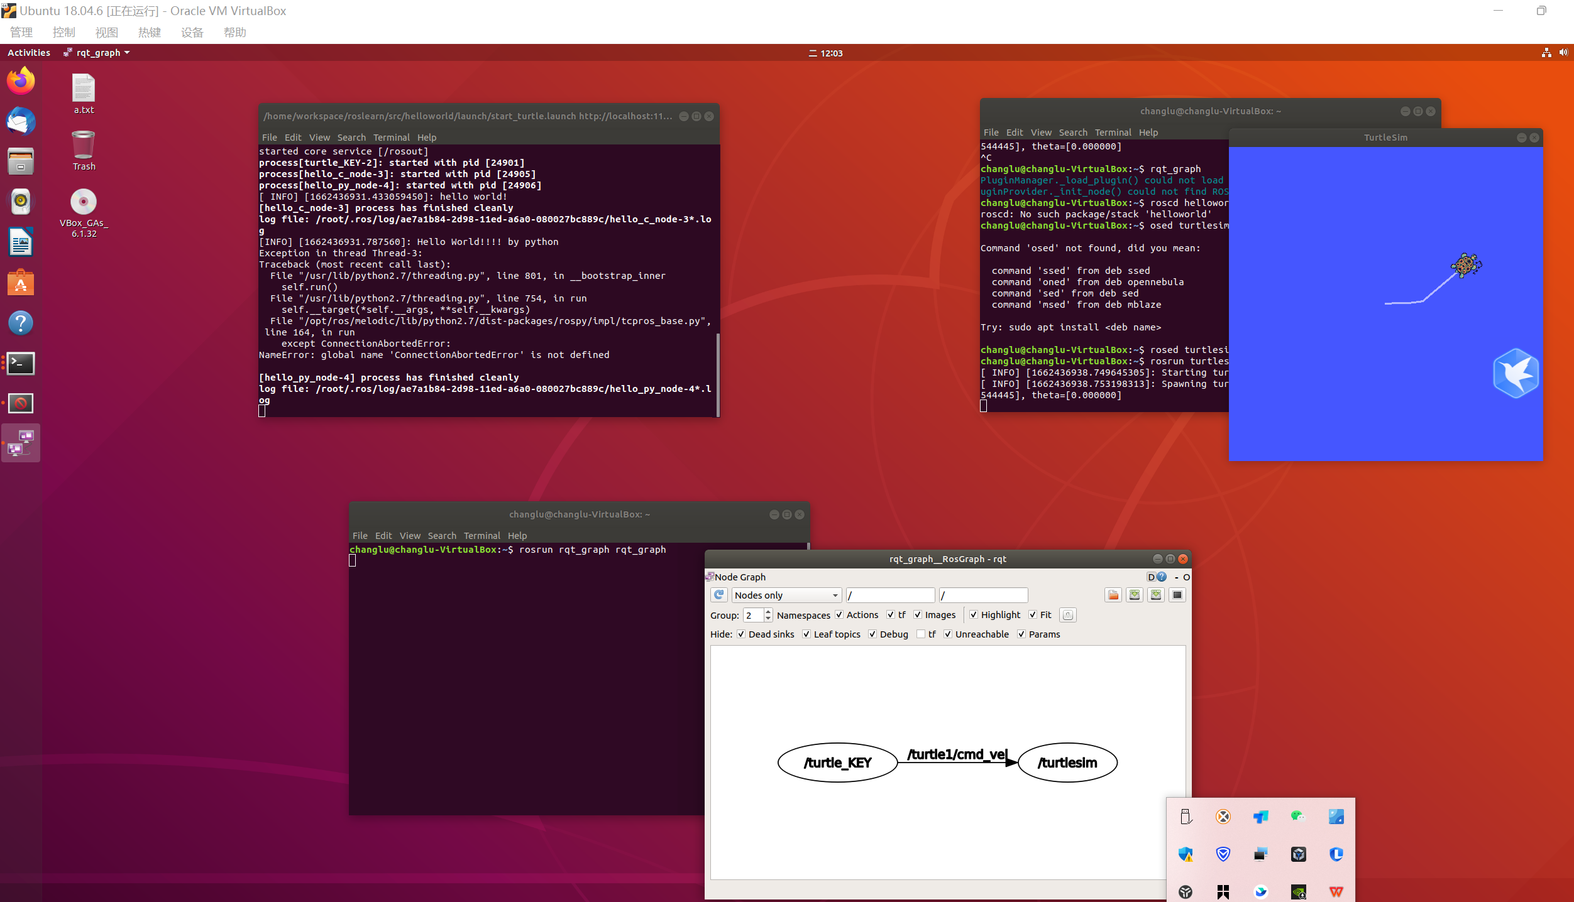The height and width of the screenshot is (902, 1574).
Task: Open NVIDIA update tray icon
Action: coord(1298,892)
